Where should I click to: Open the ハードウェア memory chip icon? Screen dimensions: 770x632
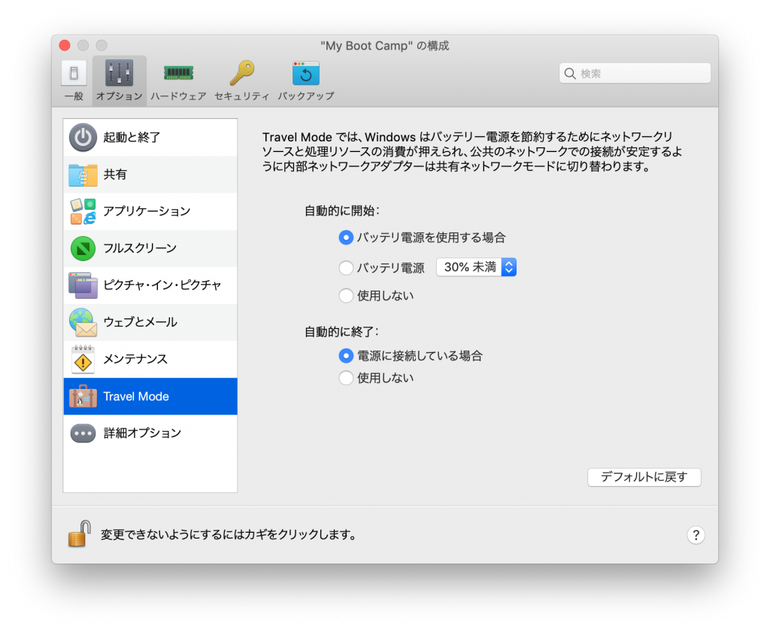[178, 73]
